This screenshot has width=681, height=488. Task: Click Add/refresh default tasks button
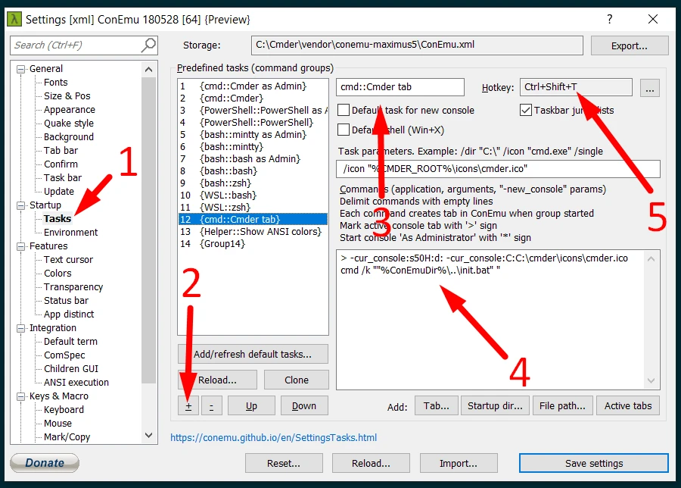point(252,354)
